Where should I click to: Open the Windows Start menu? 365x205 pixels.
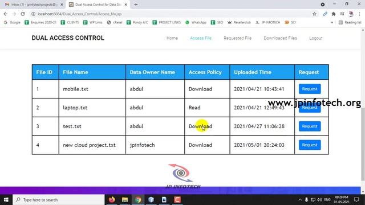pyautogui.click(x=6, y=200)
